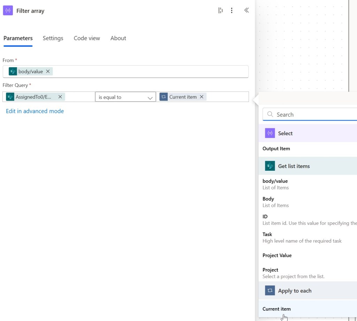Remove the body/value token from From field
357x321 pixels.
48,71
